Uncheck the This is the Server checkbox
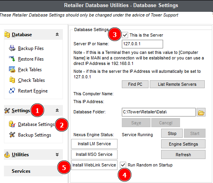The image size is (213, 183). 125,35
